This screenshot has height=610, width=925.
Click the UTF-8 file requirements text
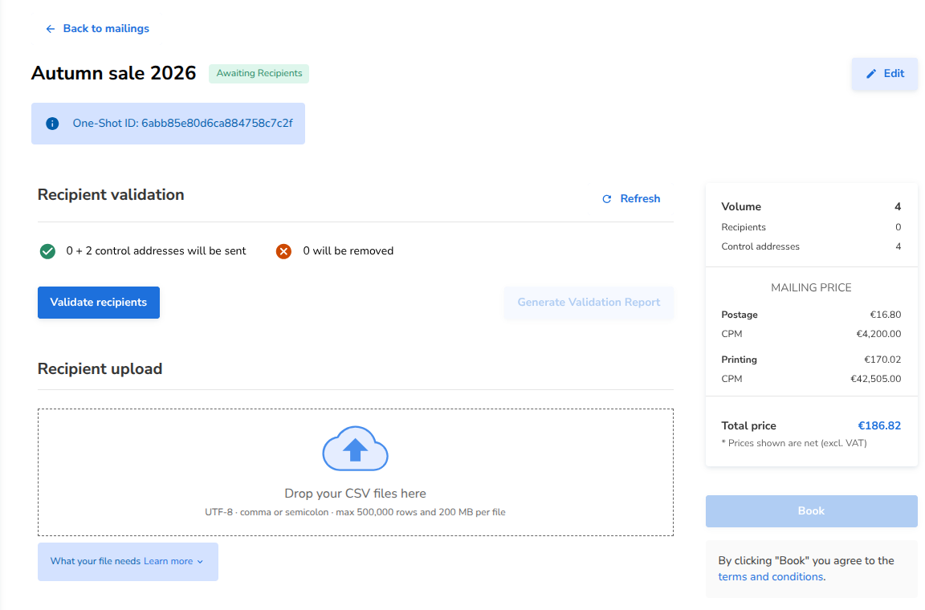coord(355,512)
